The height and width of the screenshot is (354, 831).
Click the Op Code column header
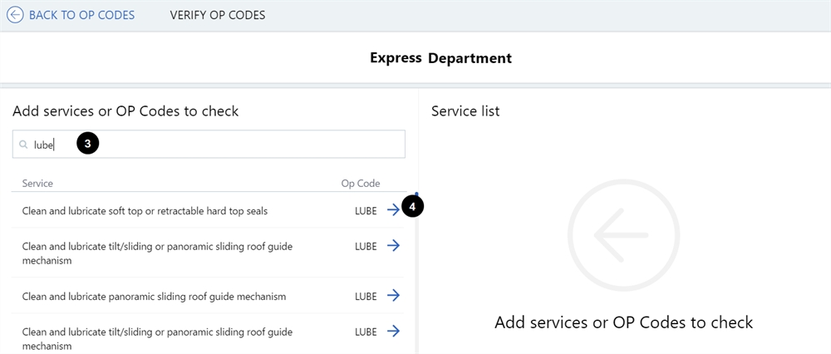tap(360, 183)
